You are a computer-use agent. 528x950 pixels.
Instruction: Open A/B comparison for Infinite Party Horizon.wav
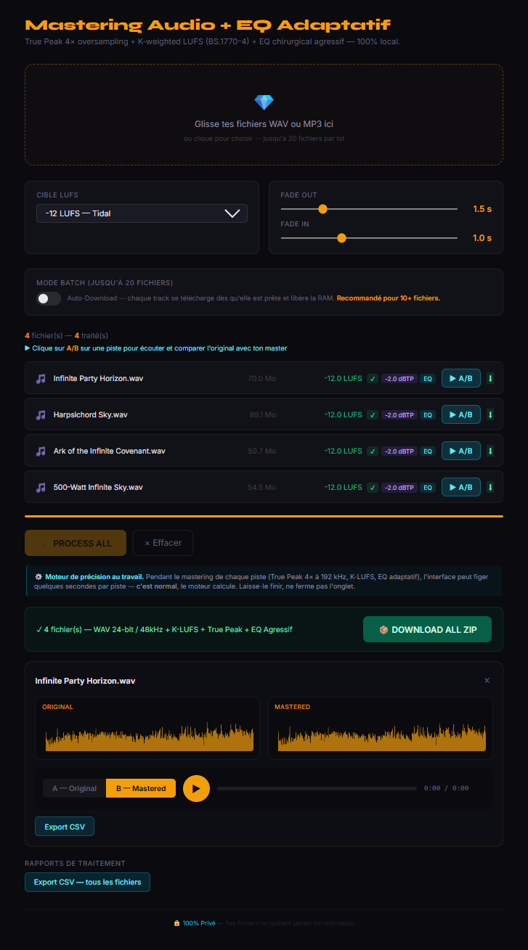pos(461,378)
